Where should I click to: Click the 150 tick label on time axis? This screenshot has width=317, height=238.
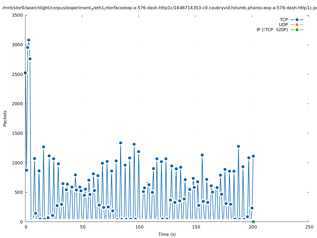(x=195, y=227)
